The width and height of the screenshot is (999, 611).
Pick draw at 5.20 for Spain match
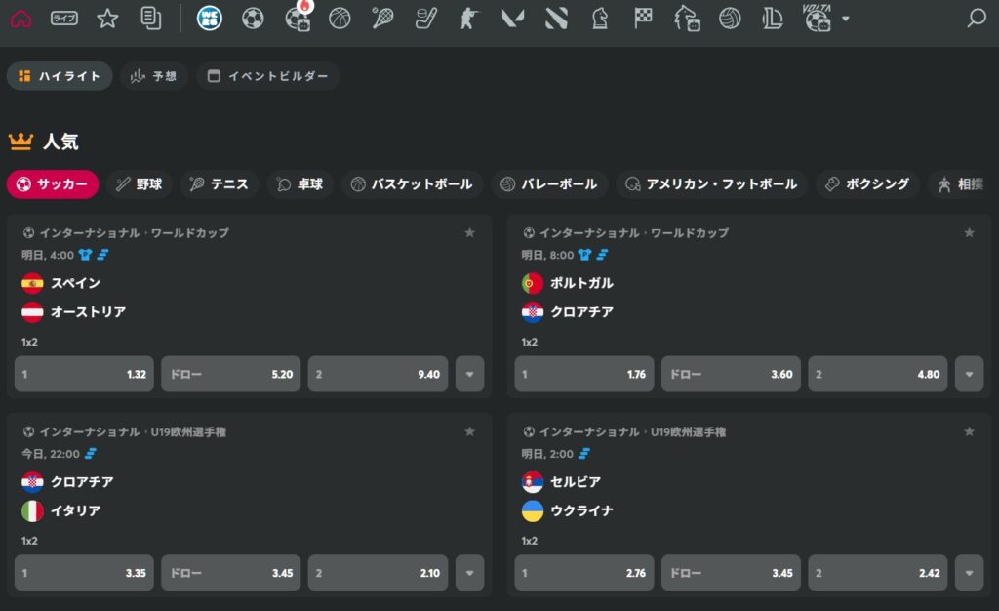pos(230,374)
